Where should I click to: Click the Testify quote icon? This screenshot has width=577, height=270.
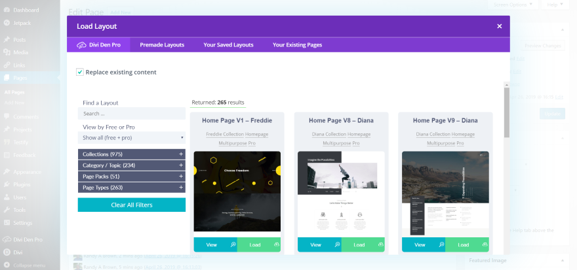click(x=7, y=143)
